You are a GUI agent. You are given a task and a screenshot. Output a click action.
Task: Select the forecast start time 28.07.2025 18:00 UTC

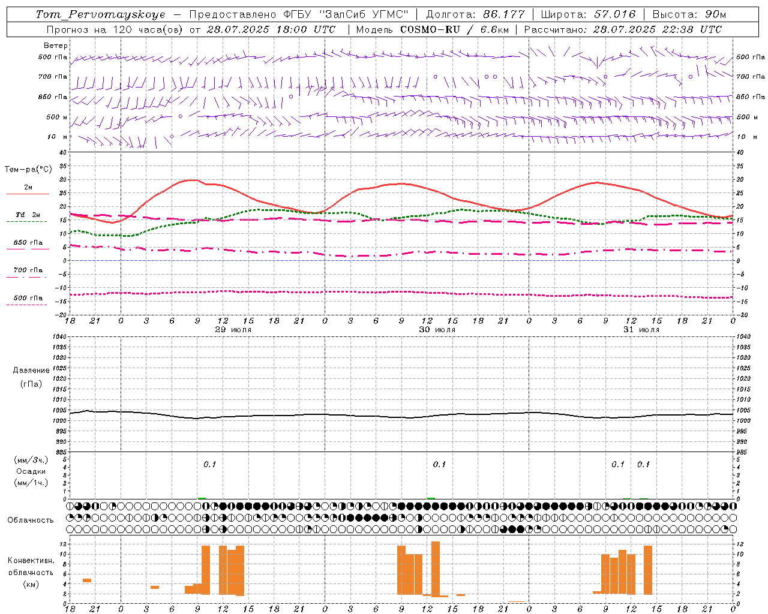pos(271,29)
